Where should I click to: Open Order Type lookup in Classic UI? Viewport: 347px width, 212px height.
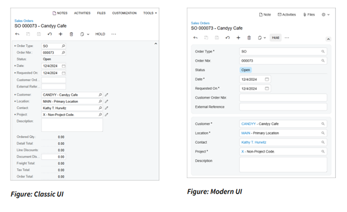coord(63,46)
